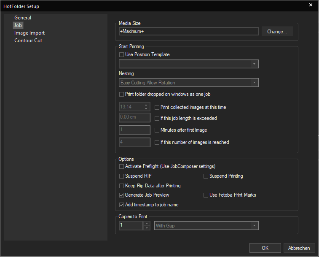Decrease copies to print with down arrow
This screenshot has width=319, height=257.
click(x=147, y=228)
